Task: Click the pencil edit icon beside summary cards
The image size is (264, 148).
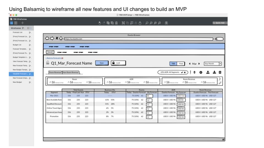Action: tap(220, 83)
